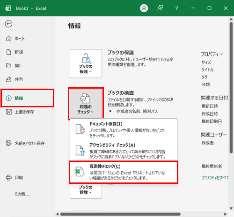Click the document inspect icon
This screenshot has width=234, height=217.
coord(80,129)
